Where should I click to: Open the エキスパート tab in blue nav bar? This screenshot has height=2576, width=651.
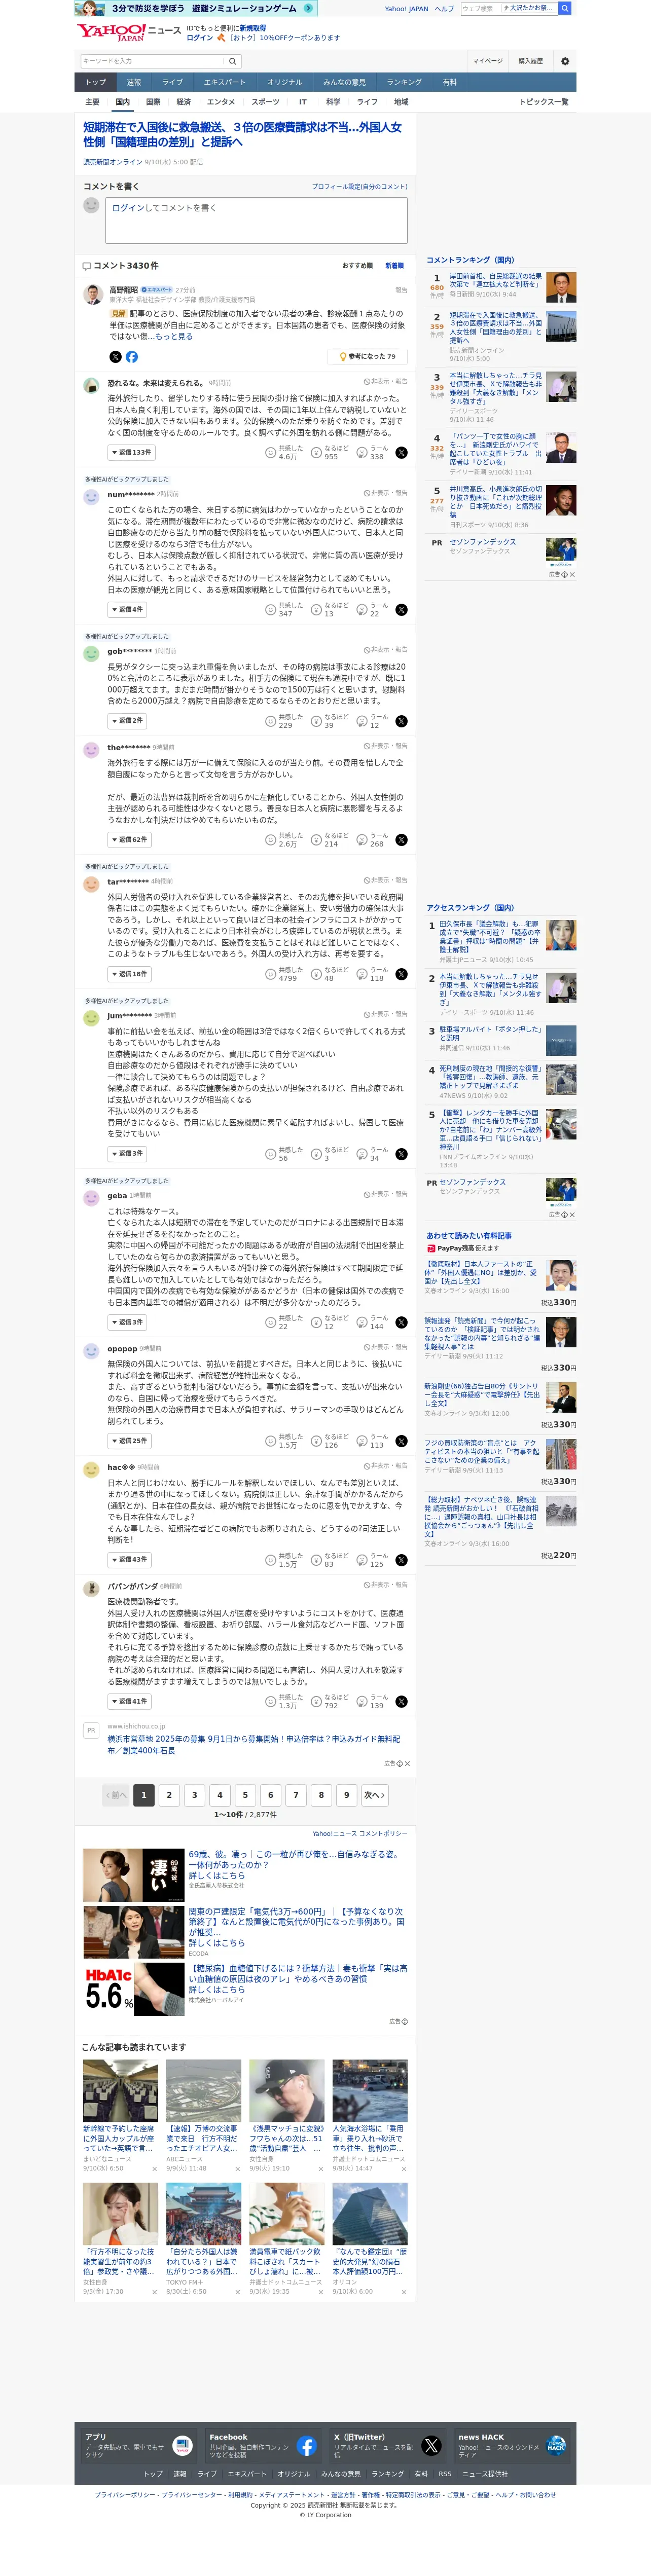pyautogui.click(x=224, y=82)
